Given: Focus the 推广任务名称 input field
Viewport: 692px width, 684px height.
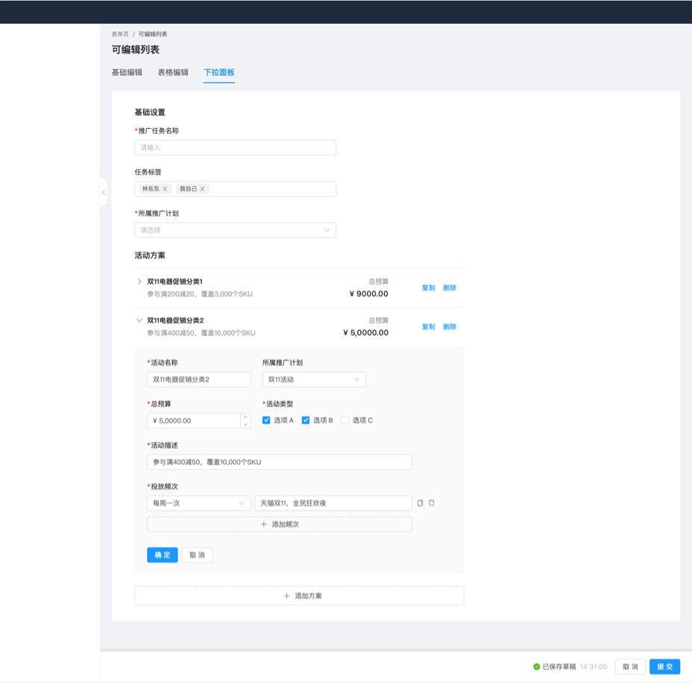Looking at the screenshot, I should pyautogui.click(x=235, y=148).
